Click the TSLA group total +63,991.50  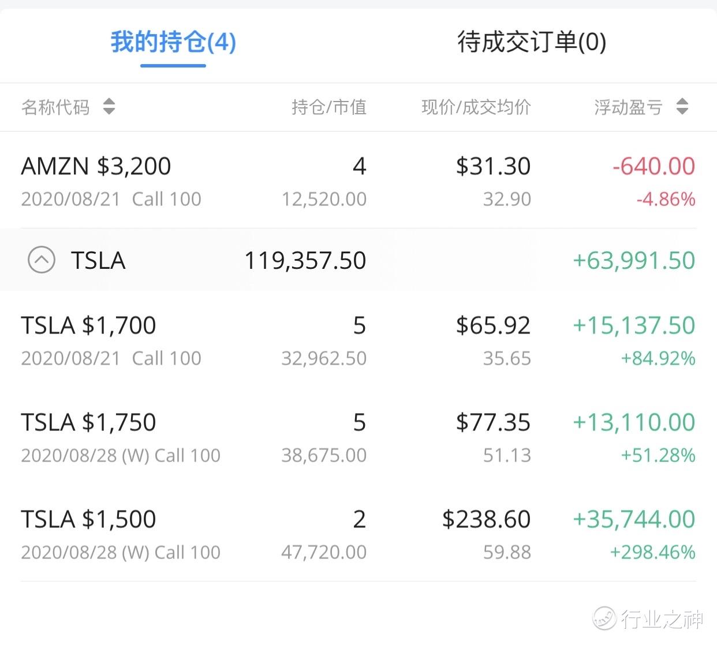point(634,261)
